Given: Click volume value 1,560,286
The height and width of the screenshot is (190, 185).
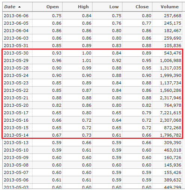Looking at the screenshot, I should [170, 90].
